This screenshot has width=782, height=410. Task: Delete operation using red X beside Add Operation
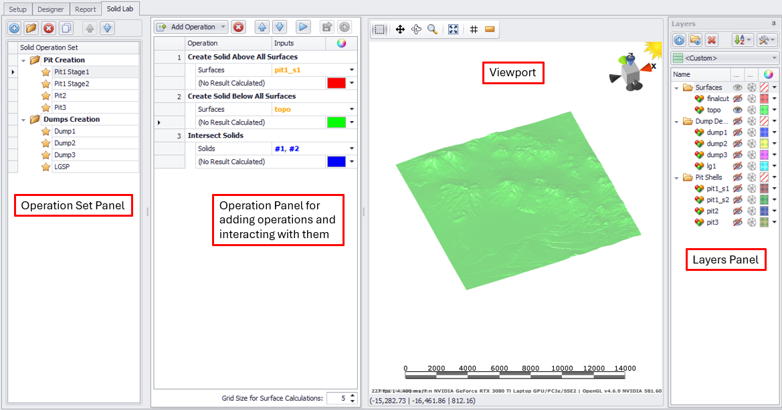click(x=239, y=27)
